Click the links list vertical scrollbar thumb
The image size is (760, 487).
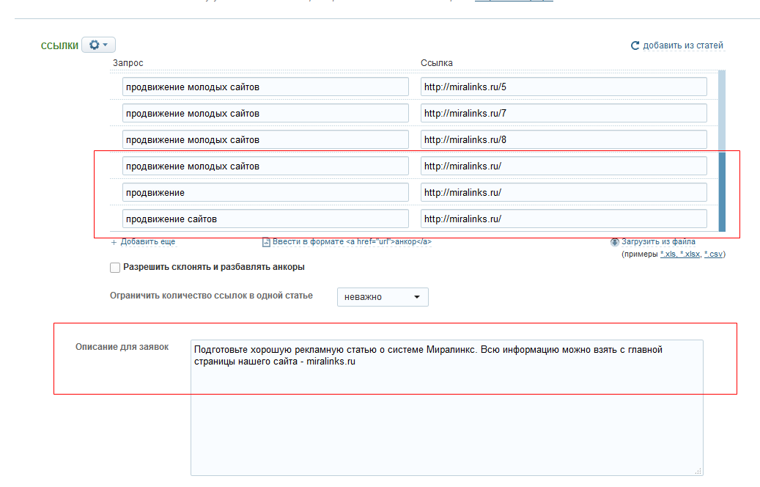(x=722, y=191)
